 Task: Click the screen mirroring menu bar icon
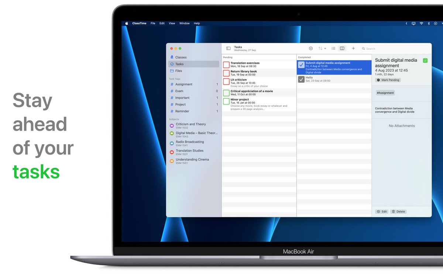click(413, 23)
